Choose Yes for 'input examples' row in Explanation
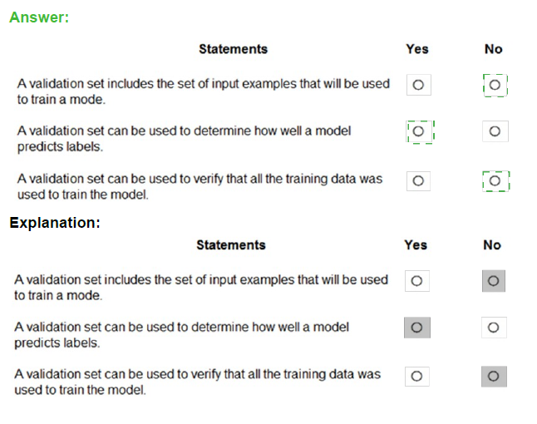537x424 pixels. click(x=416, y=281)
